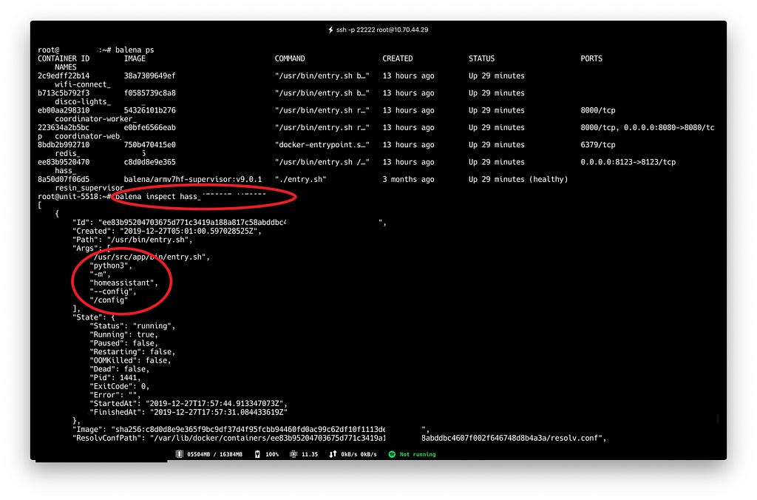This screenshot has height=500, width=757.
Task: Click container ID 2c9edff22b14
Action: click(x=64, y=76)
